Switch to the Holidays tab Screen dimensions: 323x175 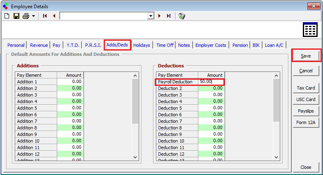pyautogui.click(x=142, y=45)
